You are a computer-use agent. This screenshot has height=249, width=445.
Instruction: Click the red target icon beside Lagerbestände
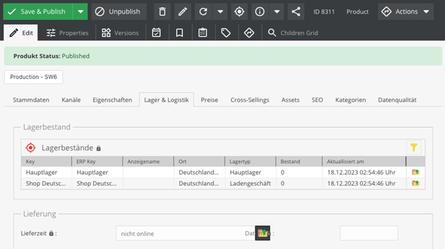pos(31,148)
